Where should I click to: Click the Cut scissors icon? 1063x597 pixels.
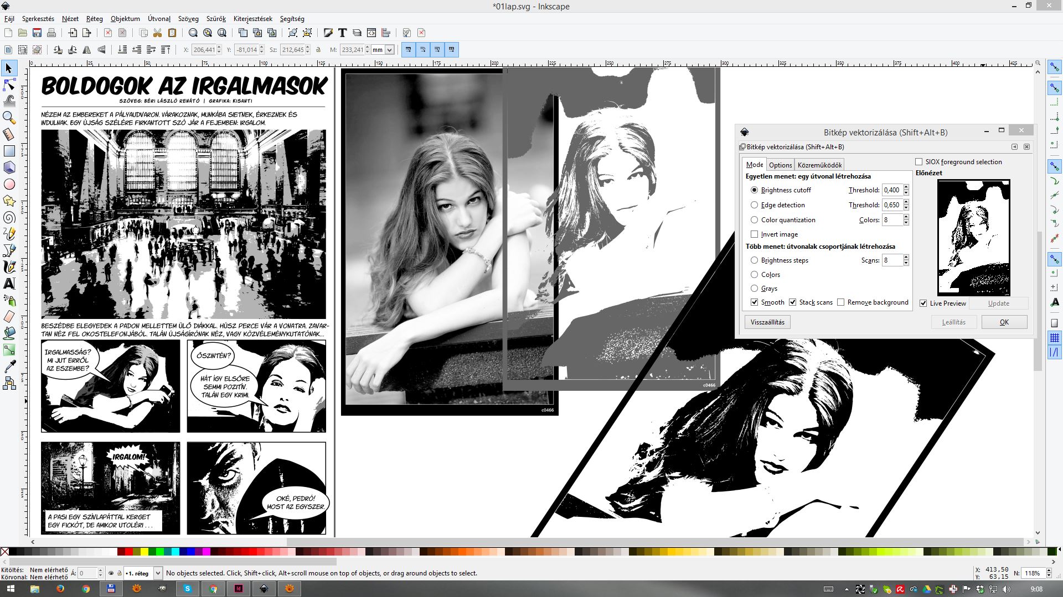[158, 33]
